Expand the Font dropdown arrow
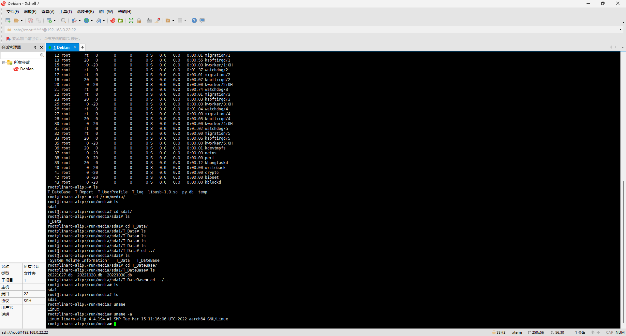 [x=104, y=21]
